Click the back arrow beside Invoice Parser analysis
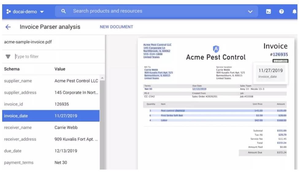The width and height of the screenshot is (299, 172). pos(8,27)
